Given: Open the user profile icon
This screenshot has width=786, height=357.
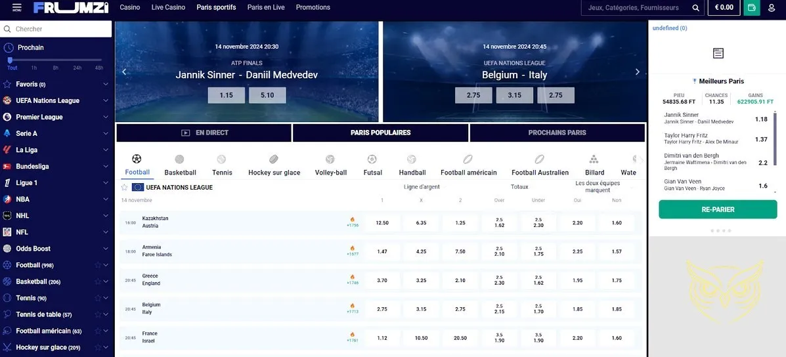Looking at the screenshot, I should [x=772, y=8].
